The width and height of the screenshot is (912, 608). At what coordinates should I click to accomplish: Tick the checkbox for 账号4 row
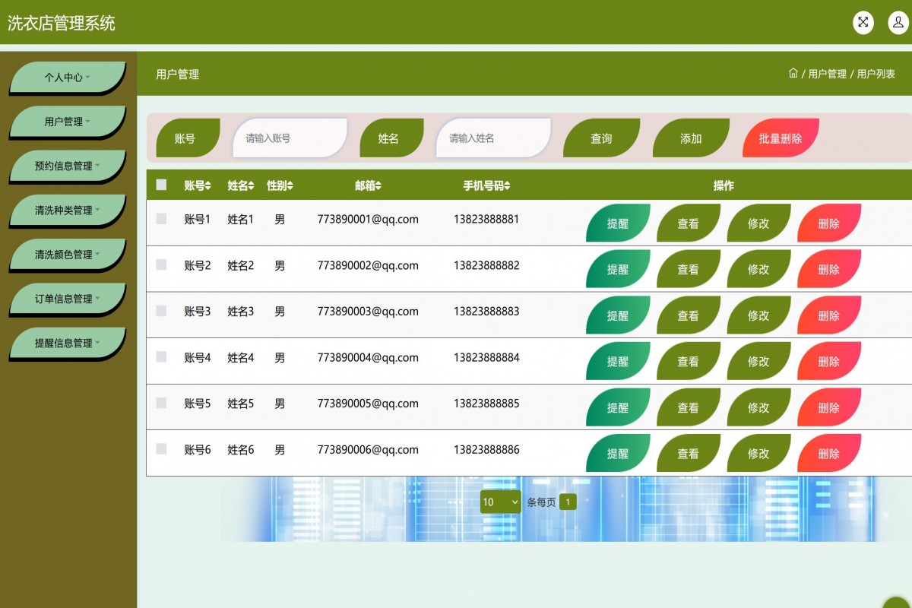(161, 357)
